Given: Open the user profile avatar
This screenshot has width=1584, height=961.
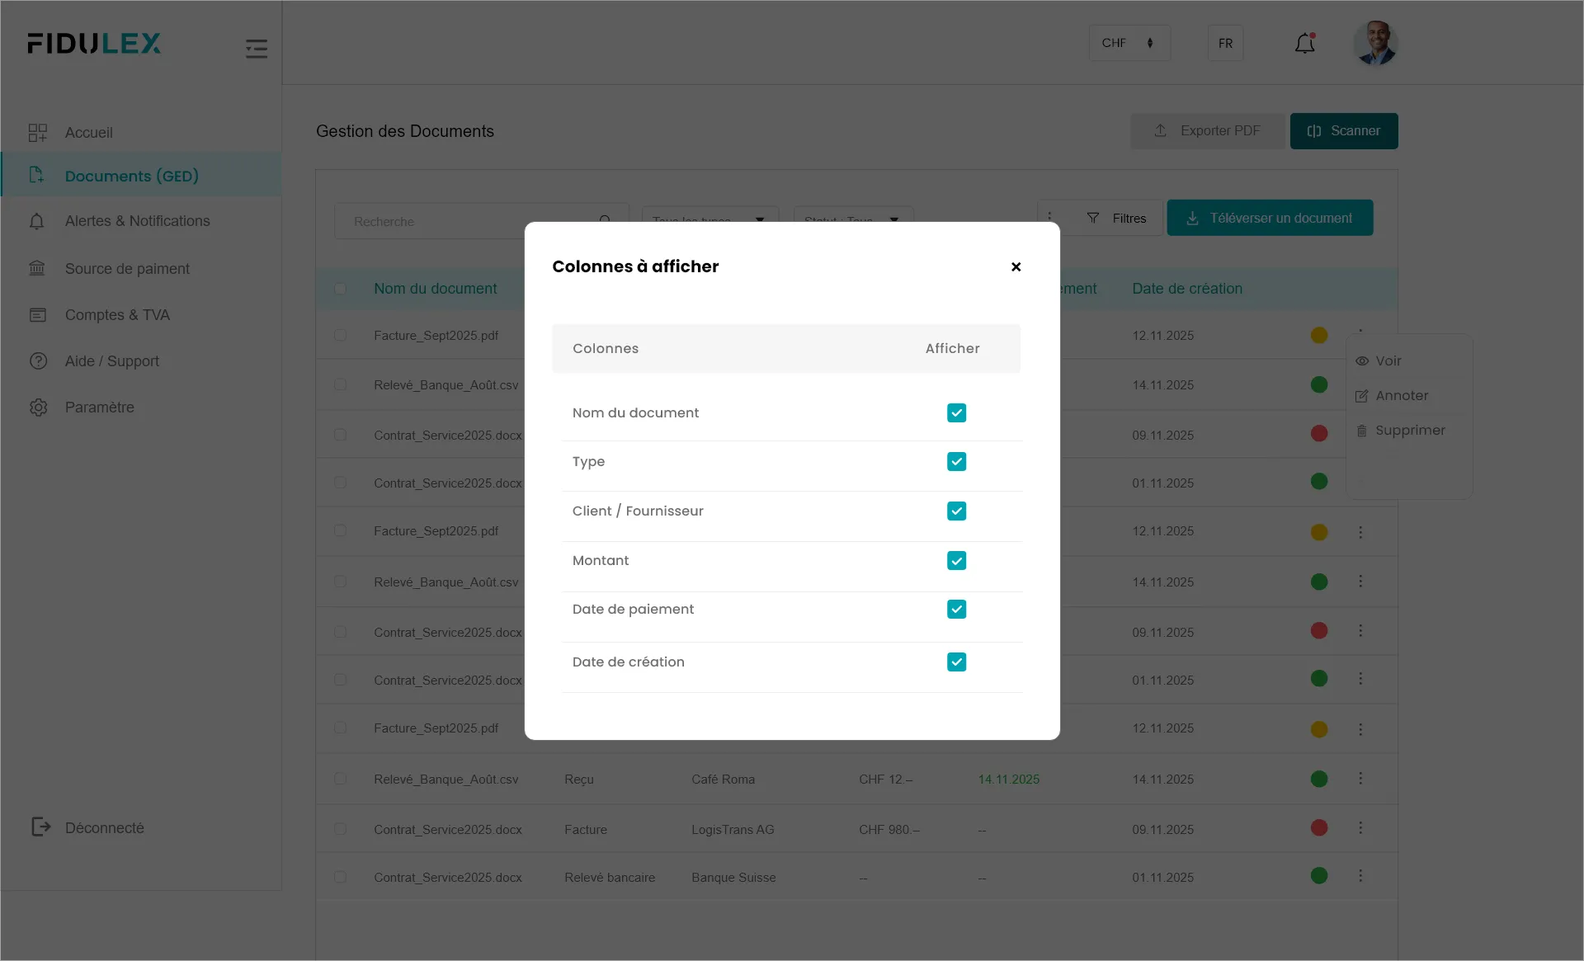Looking at the screenshot, I should pyautogui.click(x=1374, y=43).
